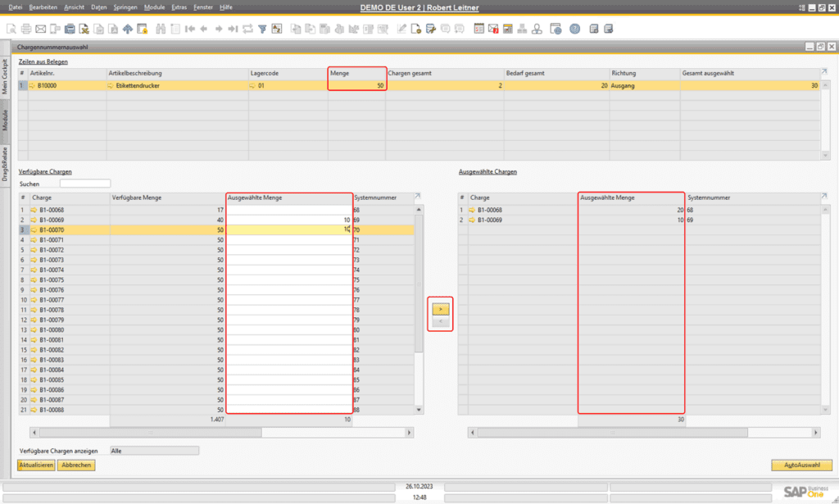Click the funnel Filter table icon
Screen dimensions: 839x504
tap(262, 29)
